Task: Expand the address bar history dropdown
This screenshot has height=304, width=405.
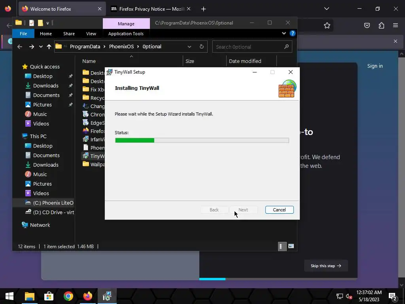Action: [189, 47]
